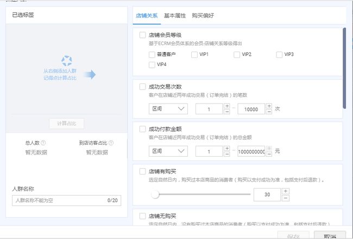Click the 暂无数据 text under 到店访客占比

97,152
